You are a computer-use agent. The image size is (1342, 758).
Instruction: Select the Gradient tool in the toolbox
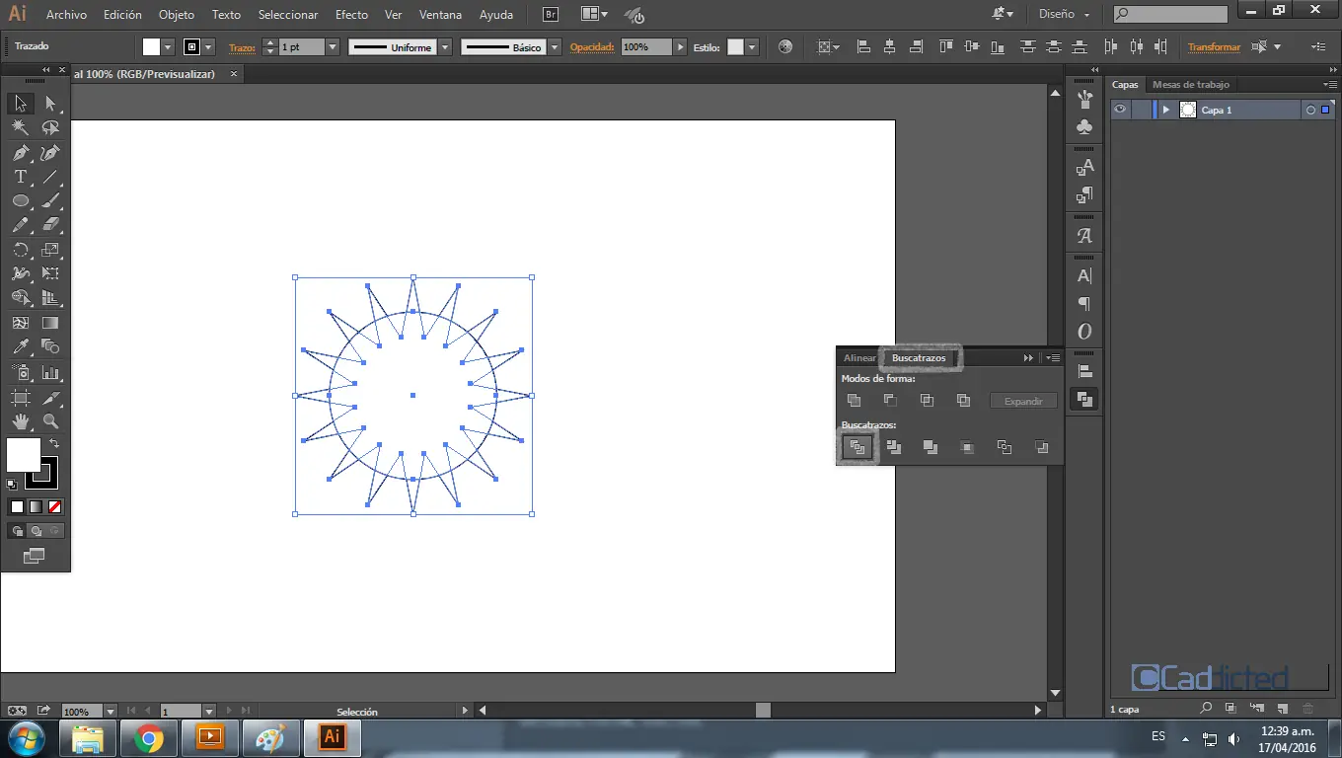tap(50, 323)
